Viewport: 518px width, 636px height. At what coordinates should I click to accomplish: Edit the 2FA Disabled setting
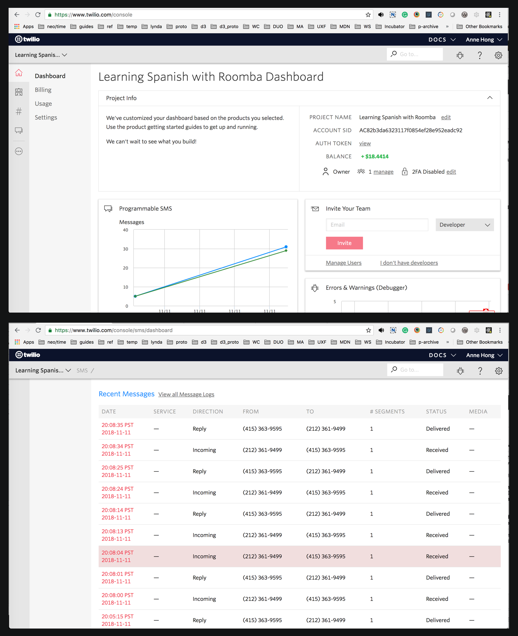coord(451,172)
